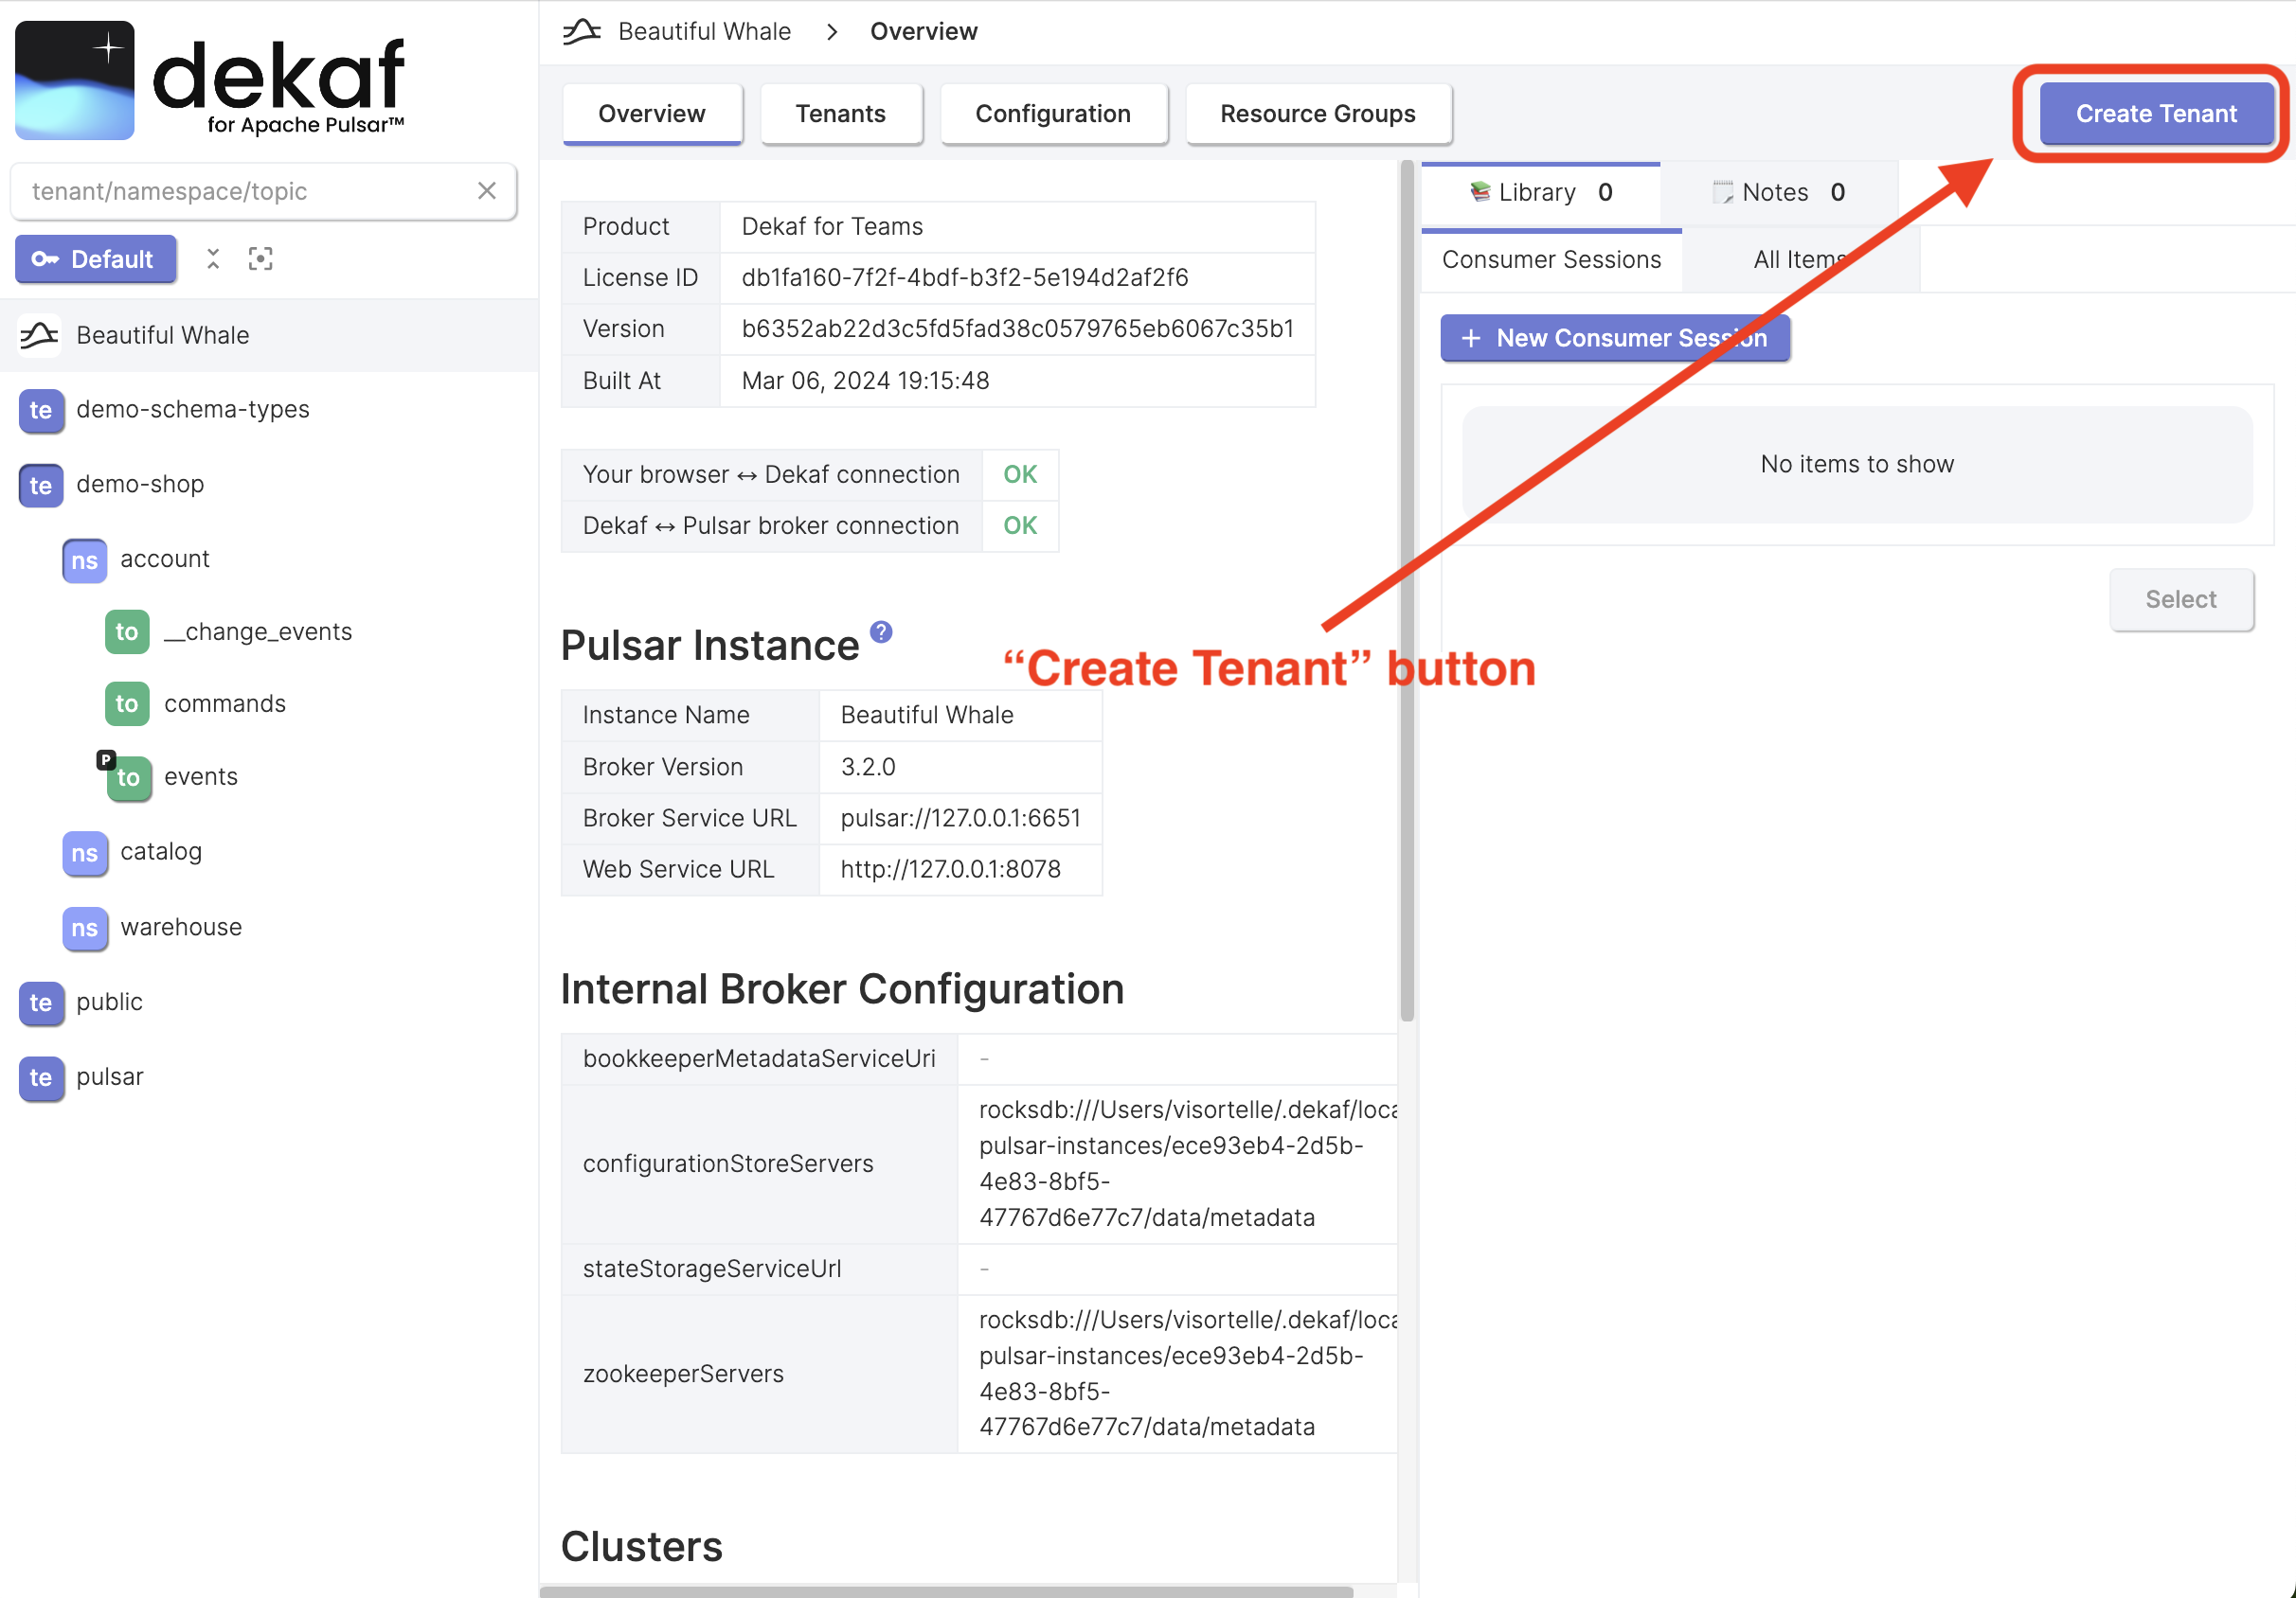This screenshot has width=2296, height=1598.
Task: Click the breadcrumb whale instance icon
Action: click(x=582, y=32)
